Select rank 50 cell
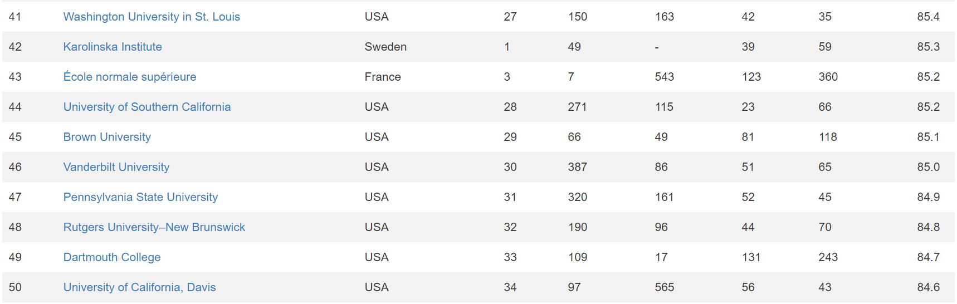The image size is (957, 304). tap(15, 287)
